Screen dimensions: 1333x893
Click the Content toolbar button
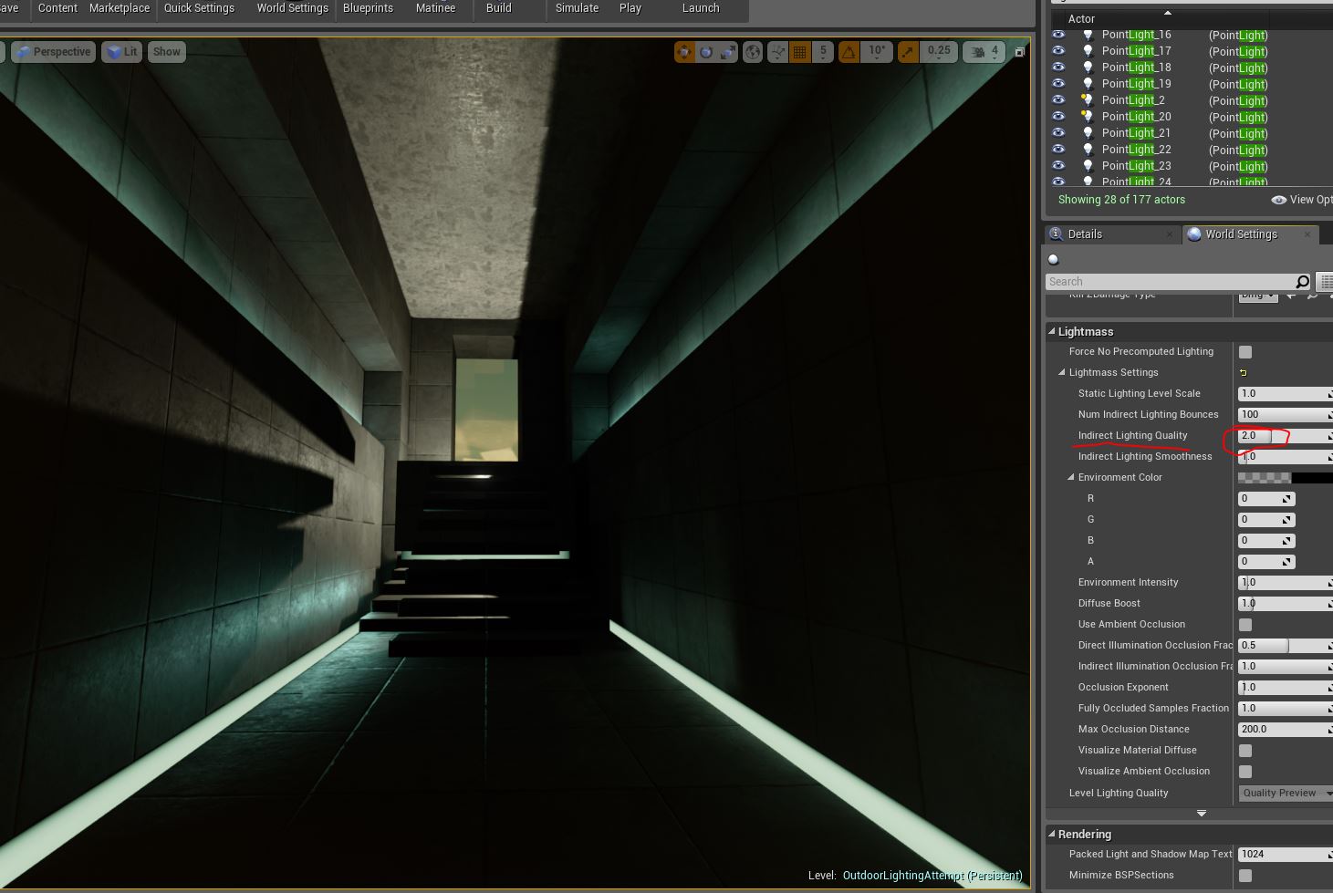[57, 8]
